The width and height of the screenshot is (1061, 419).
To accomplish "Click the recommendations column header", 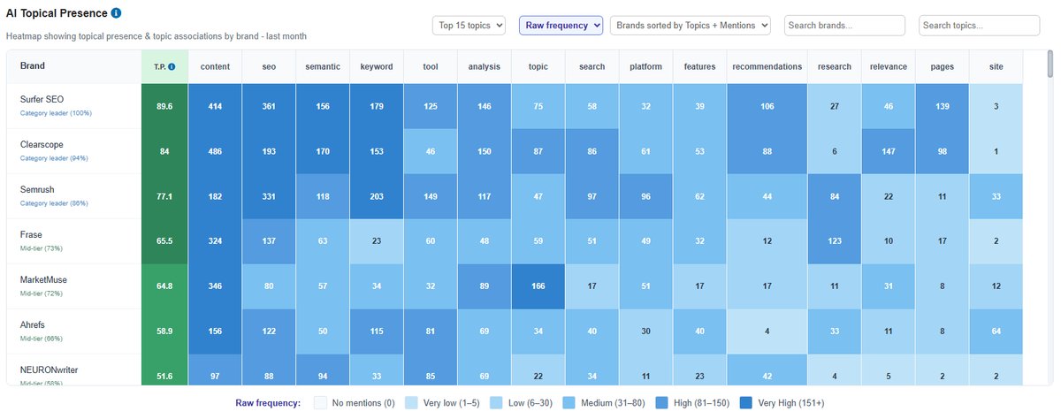I will coord(767,66).
